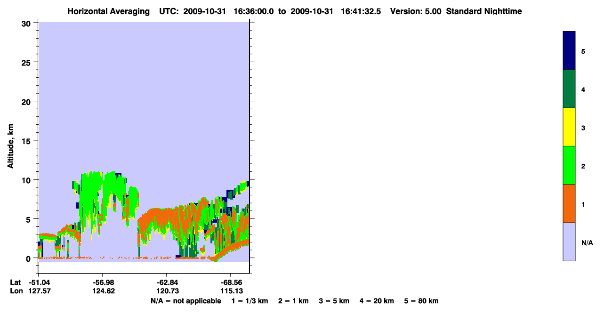Click the colorbar label 'N/A'

tap(587, 243)
